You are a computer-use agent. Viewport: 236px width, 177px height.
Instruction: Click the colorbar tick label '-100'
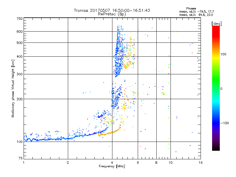tap(224, 123)
